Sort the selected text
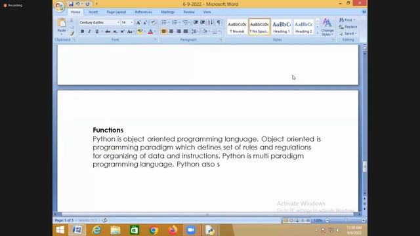Viewport: 420px width, 236px height. pyautogui.click(x=211, y=22)
